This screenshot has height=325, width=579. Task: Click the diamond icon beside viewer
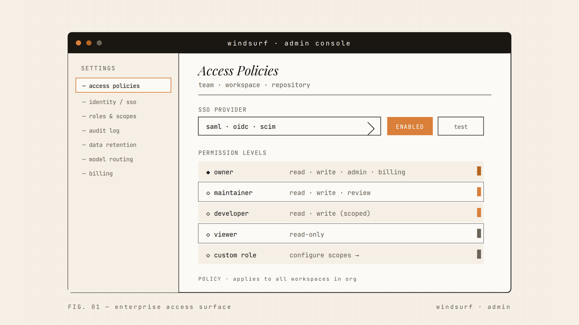coord(208,234)
